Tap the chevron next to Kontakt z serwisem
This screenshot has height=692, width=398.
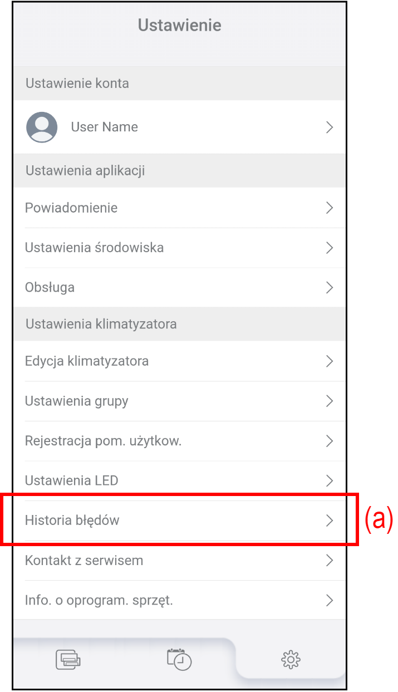[x=329, y=561]
